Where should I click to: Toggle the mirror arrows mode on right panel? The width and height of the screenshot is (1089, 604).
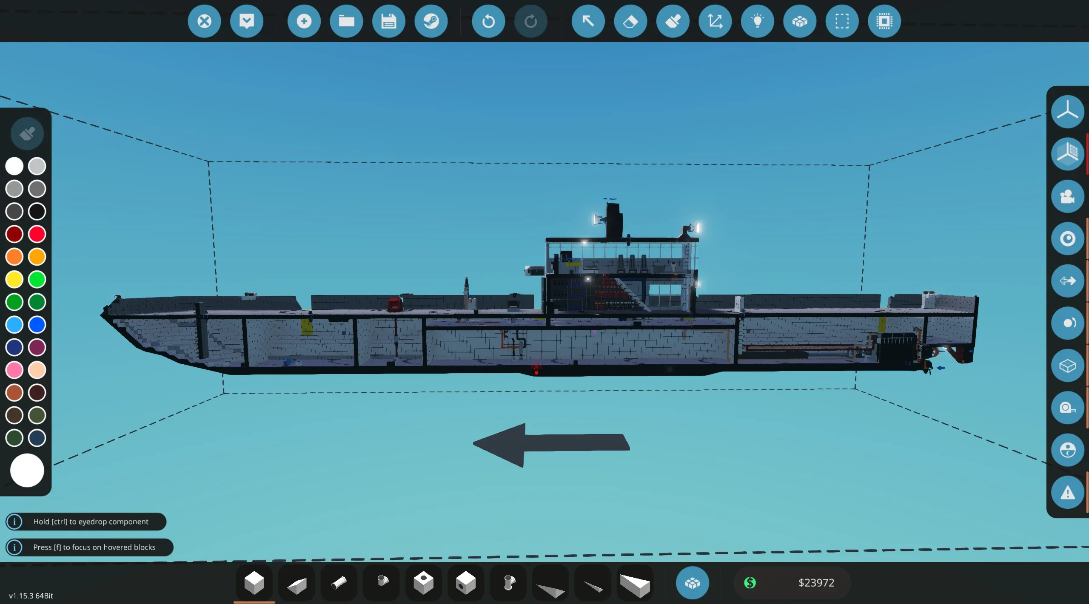[x=1067, y=281]
